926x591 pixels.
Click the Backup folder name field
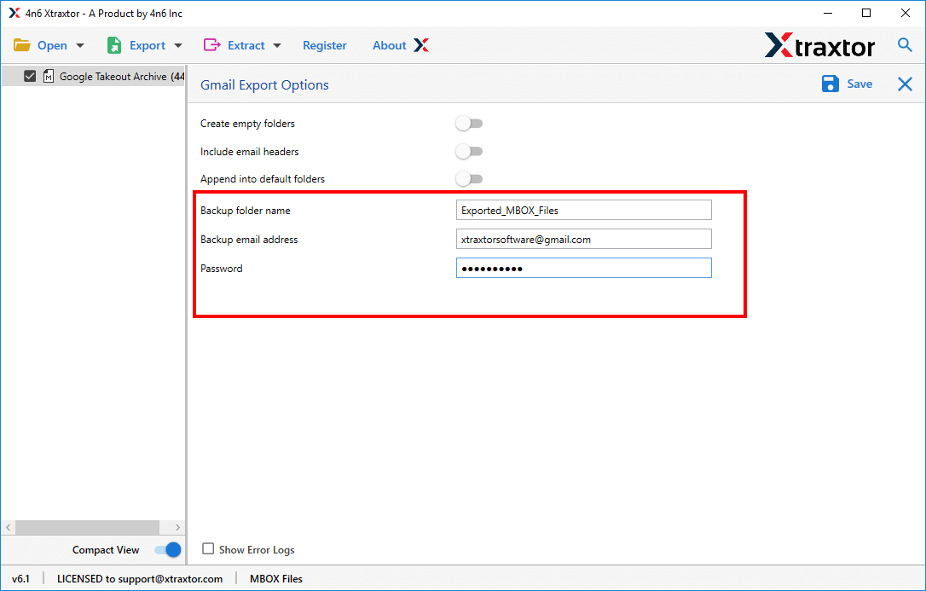(x=583, y=210)
